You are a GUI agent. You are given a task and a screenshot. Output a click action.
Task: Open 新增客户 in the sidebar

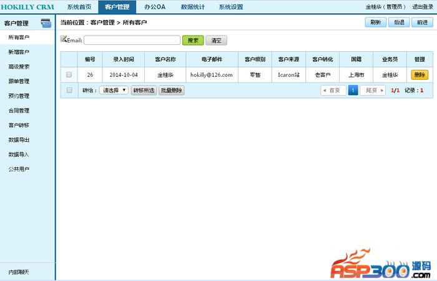point(19,52)
